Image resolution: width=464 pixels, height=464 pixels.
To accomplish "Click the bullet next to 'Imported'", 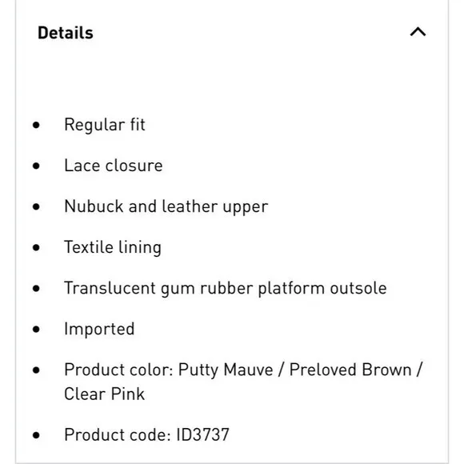I will tap(36, 329).
